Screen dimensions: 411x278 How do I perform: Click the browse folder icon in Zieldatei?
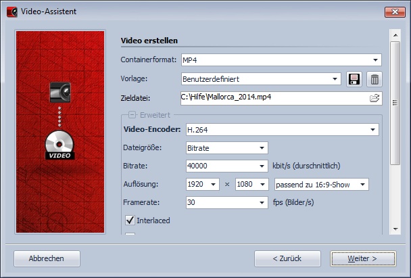coord(374,99)
